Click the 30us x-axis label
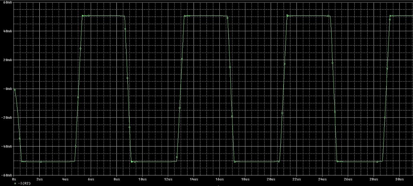Viewport: 413px width, 186px height. point(399,179)
